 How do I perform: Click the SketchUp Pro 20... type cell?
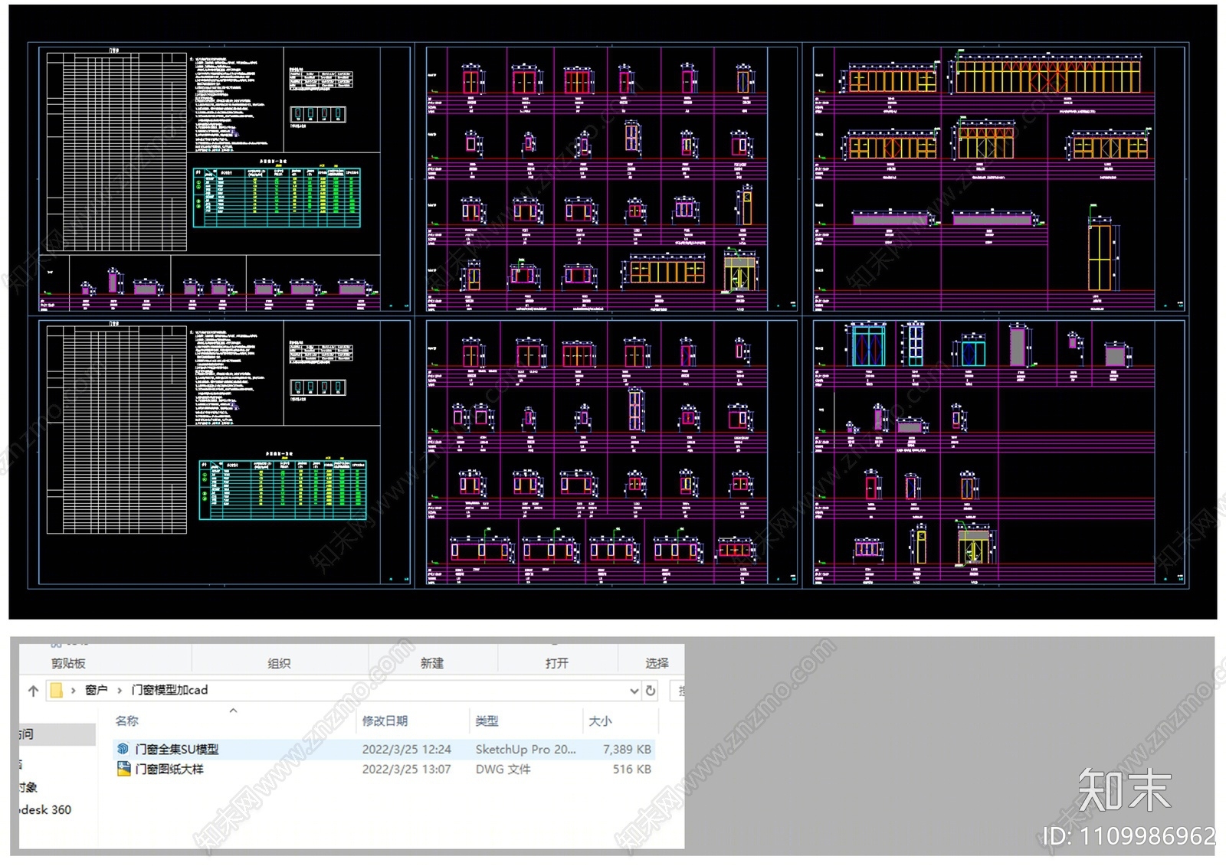(x=526, y=749)
